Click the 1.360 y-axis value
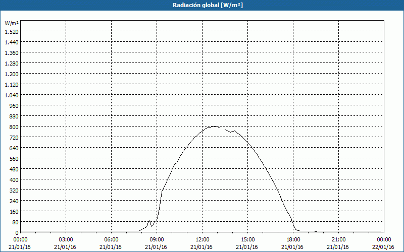The width and height of the screenshot is (404, 252). tap(12, 53)
